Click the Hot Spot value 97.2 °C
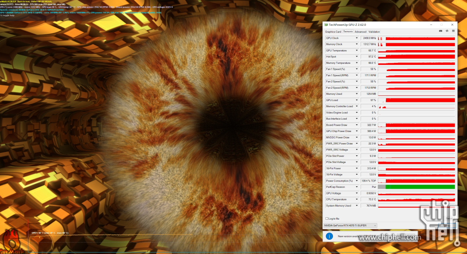 coord(369,57)
